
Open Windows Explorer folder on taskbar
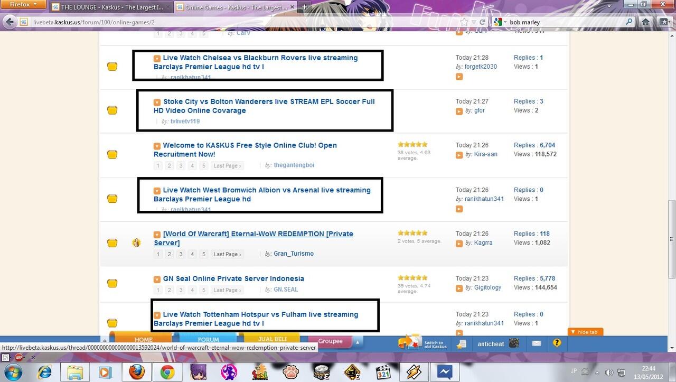point(76,372)
